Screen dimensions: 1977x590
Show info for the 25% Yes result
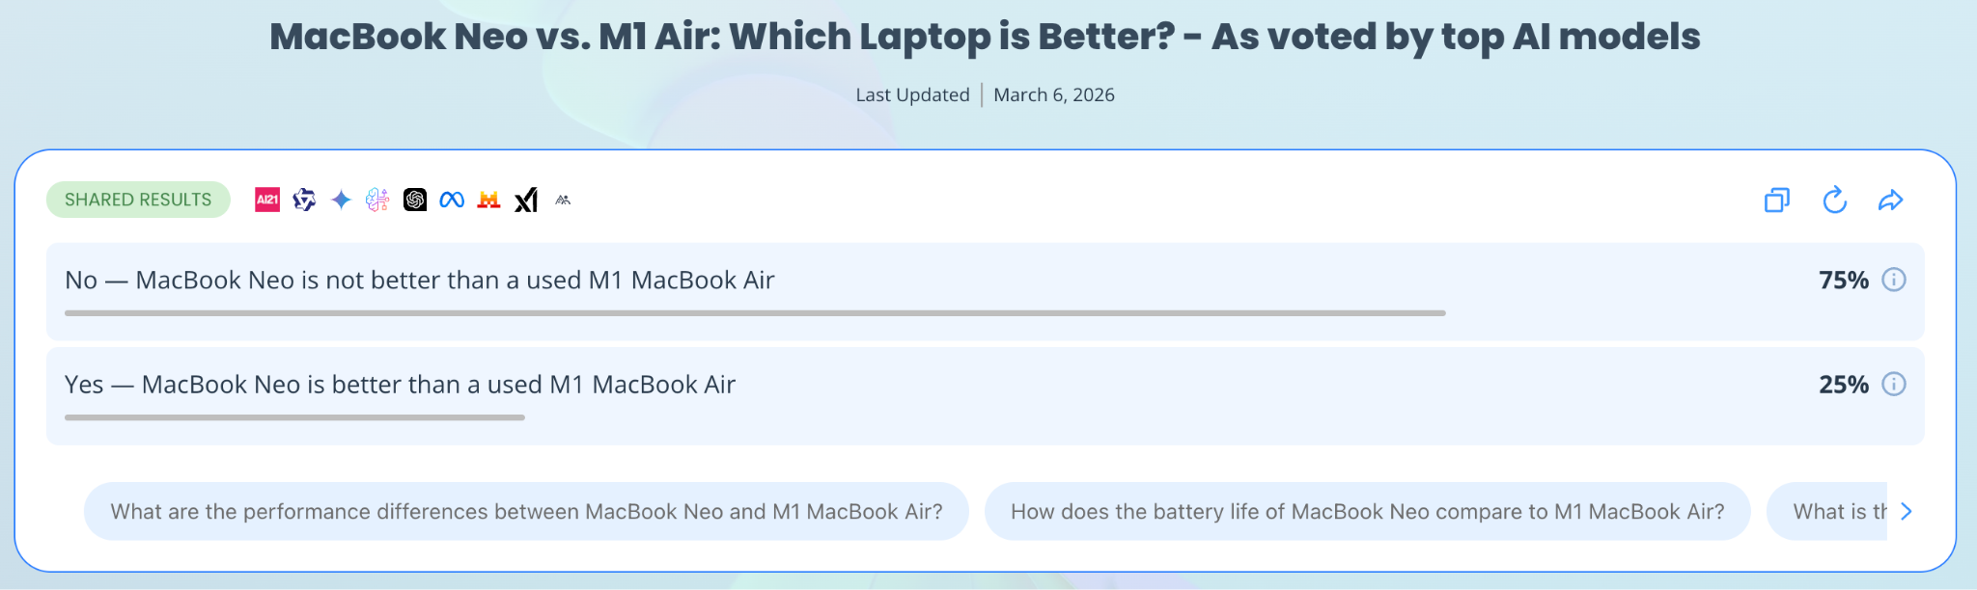1894,385
